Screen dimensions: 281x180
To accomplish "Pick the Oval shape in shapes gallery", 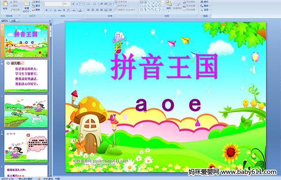I will point(160,2).
